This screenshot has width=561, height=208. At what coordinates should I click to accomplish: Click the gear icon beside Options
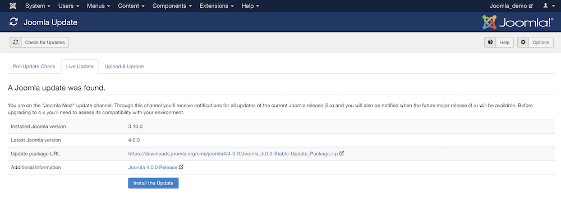[x=523, y=42]
